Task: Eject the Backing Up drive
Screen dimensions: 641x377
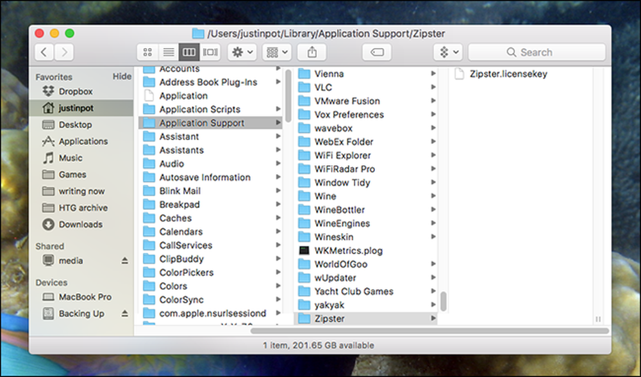Action: click(125, 314)
